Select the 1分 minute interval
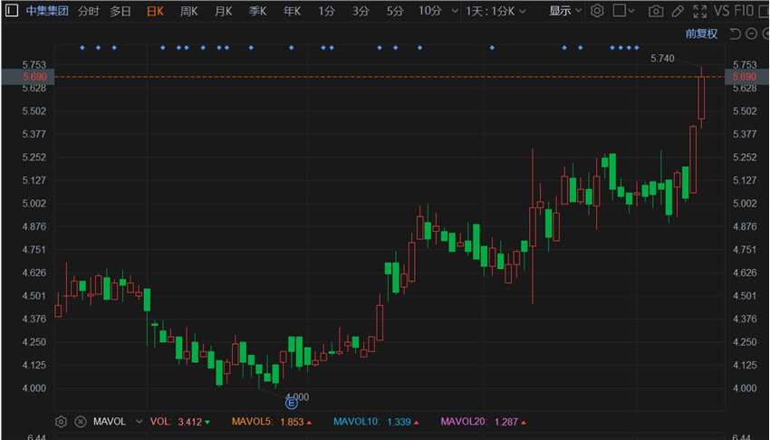The width and height of the screenshot is (770, 440). [326, 11]
